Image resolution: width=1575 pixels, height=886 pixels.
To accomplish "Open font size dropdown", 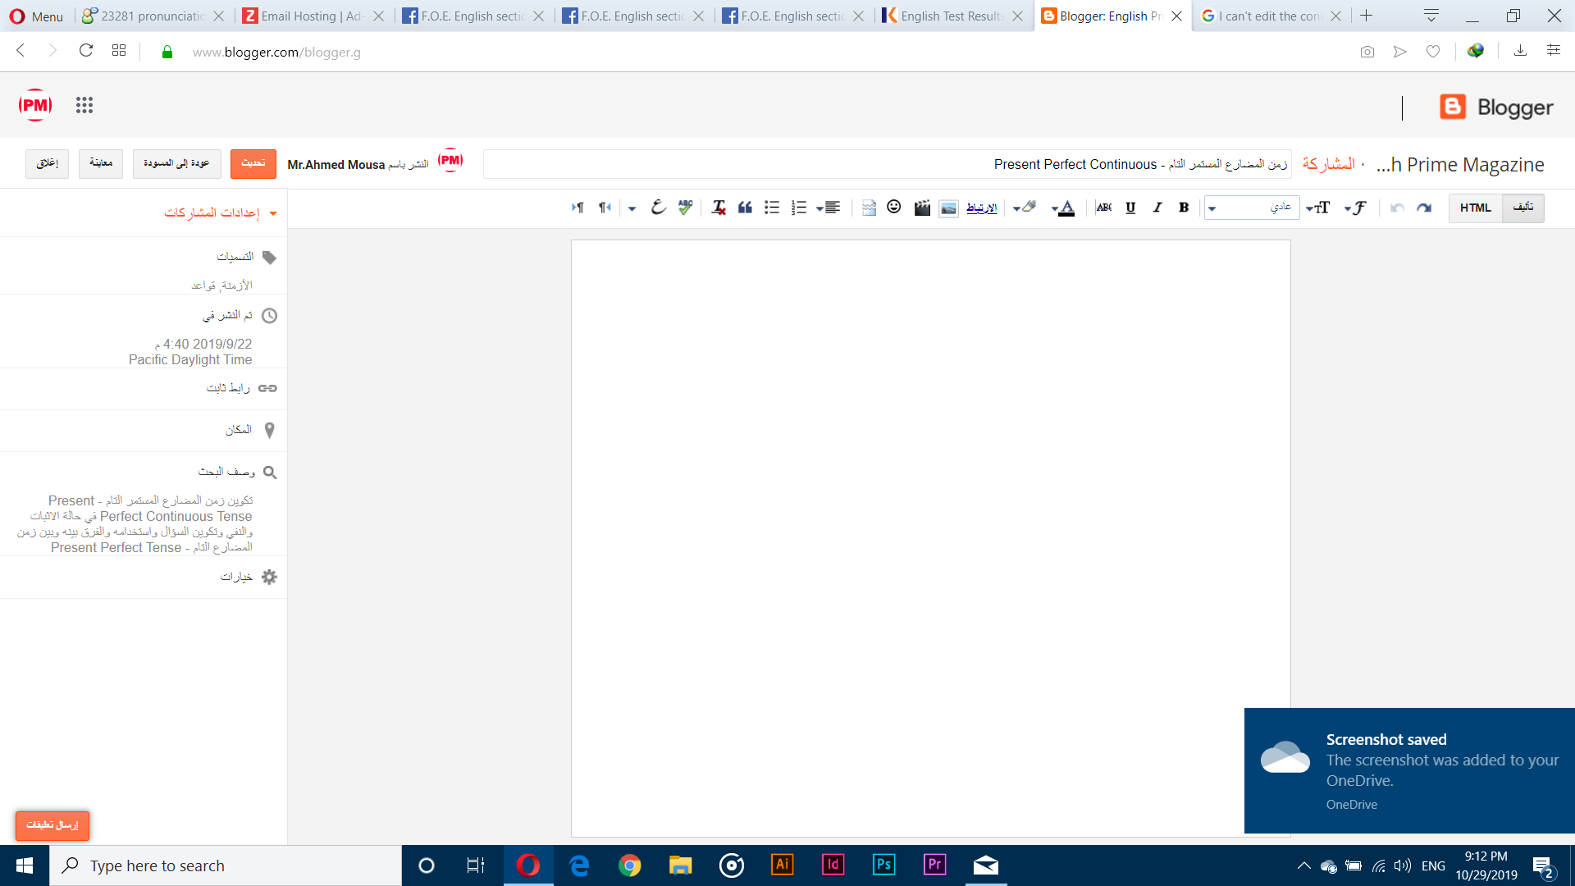I will 1317,208.
